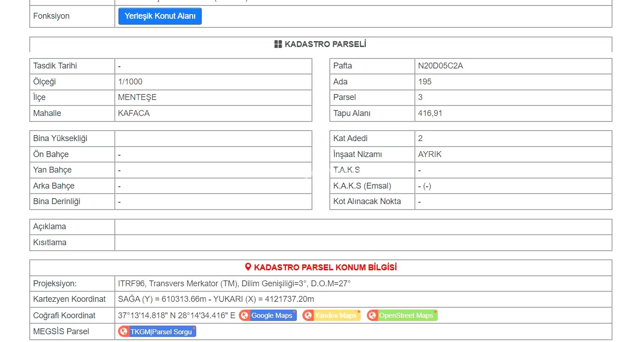Click the empty Kısıtlama field
Screen dimensions: 634x342
tap(363, 242)
